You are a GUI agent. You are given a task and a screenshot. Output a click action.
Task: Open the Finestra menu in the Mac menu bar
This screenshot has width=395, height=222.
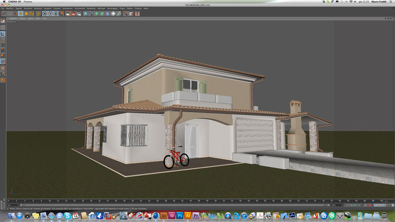[x=28, y=2]
